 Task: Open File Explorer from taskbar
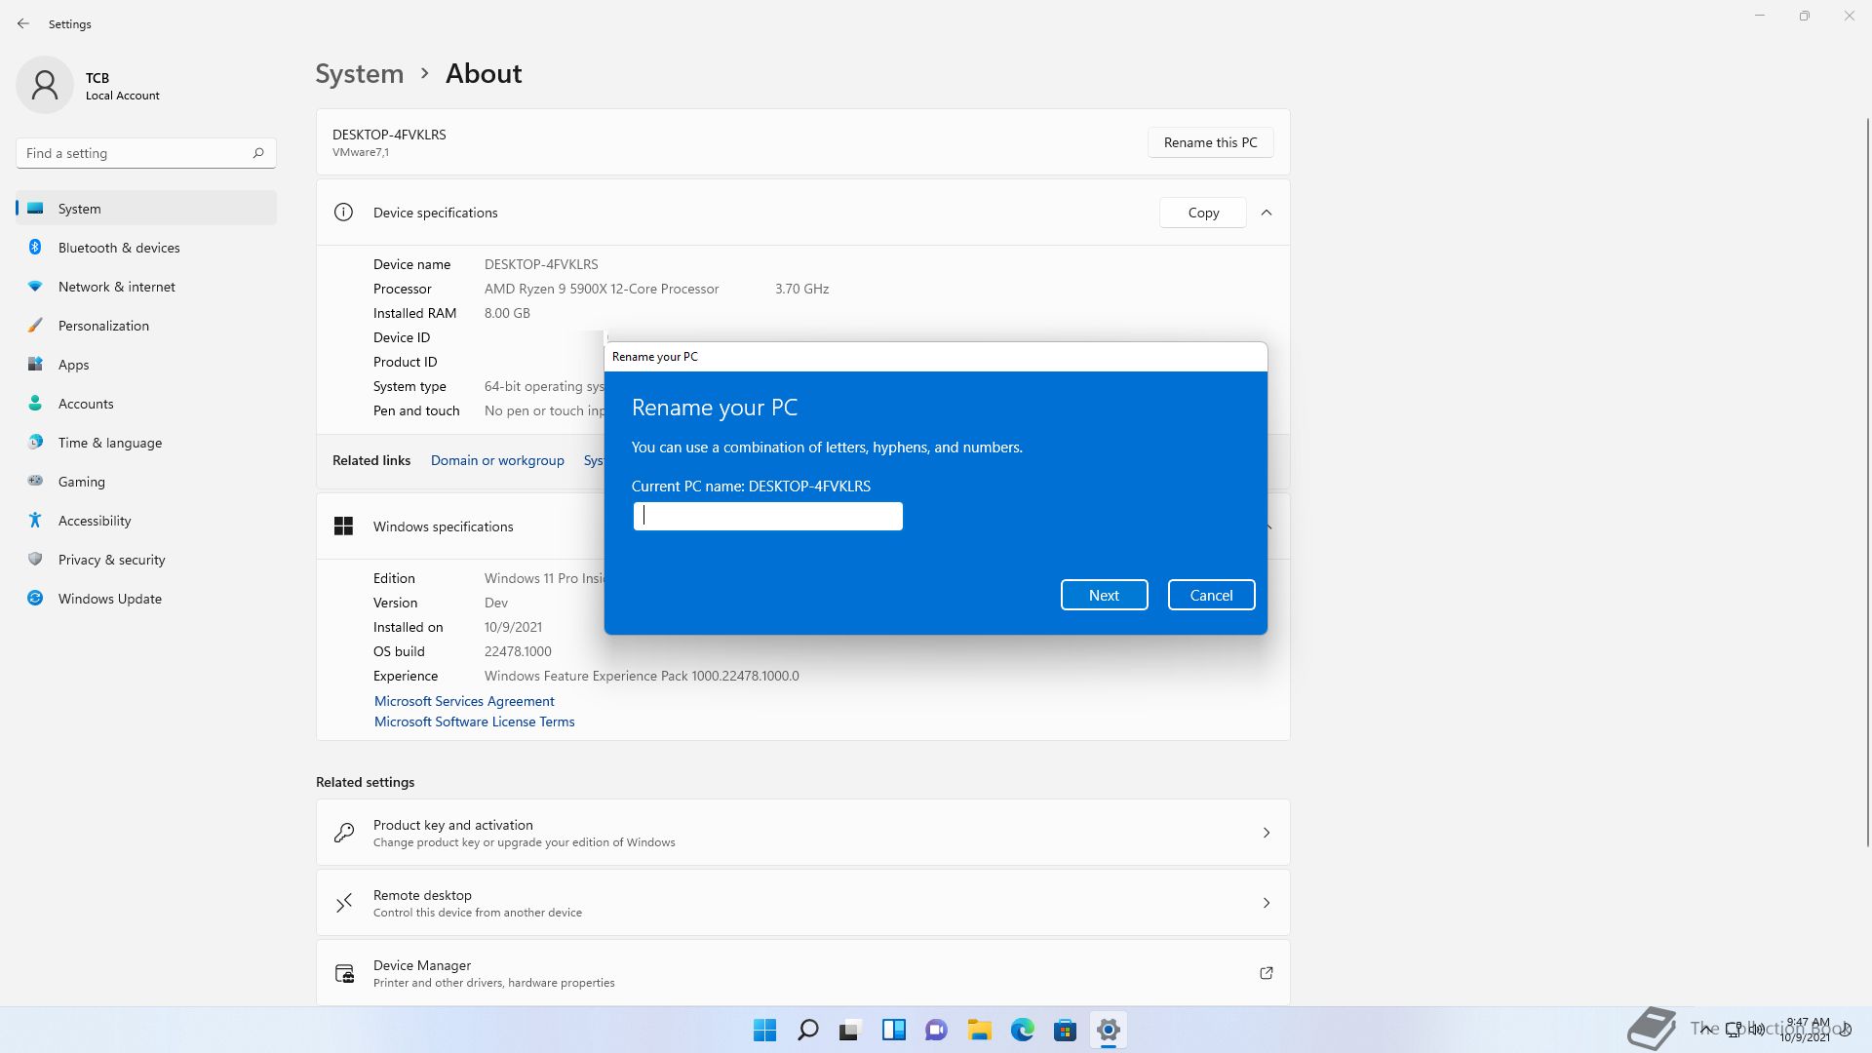(x=980, y=1030)
